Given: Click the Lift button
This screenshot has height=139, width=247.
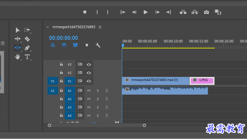Looking at the screenshot, I should pos(183,12).
